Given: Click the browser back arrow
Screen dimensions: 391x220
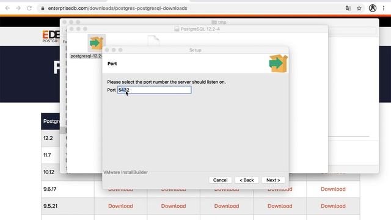Looking at the screenshot, I should tap(7, 8).
